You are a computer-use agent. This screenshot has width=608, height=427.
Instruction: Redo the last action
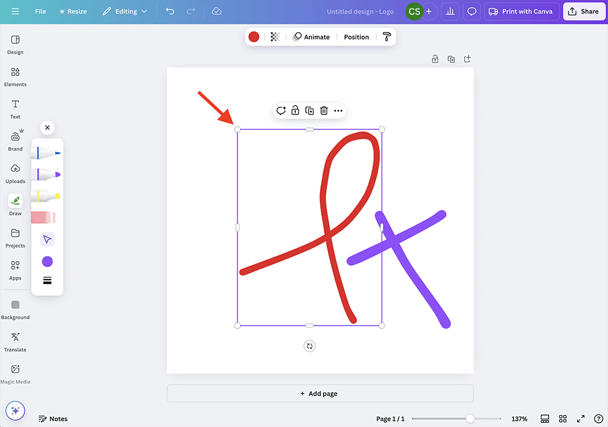(x=191, y=11)
